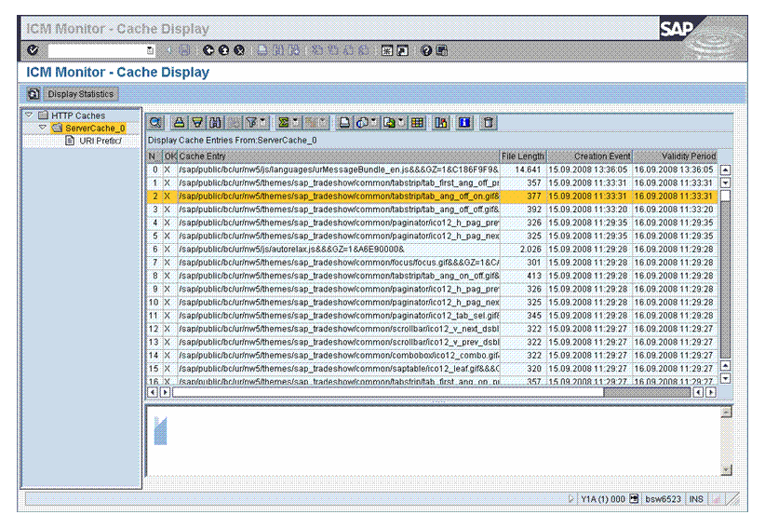The image size is (765, 528).
Task: Select the focus.gif cache entry row
Action: (x=432, y=263)
